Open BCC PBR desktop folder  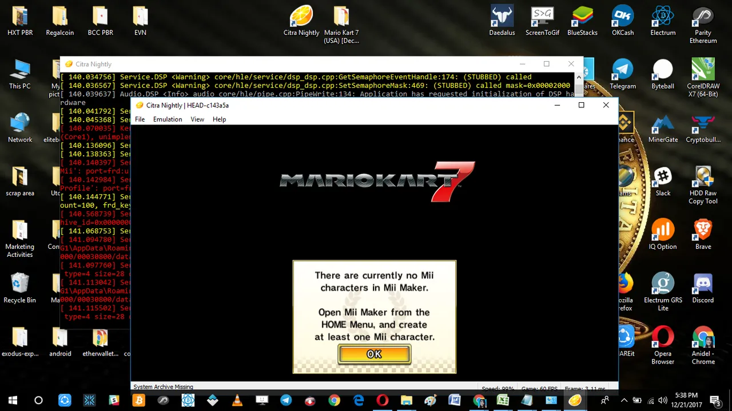click(x=100, y=21)
